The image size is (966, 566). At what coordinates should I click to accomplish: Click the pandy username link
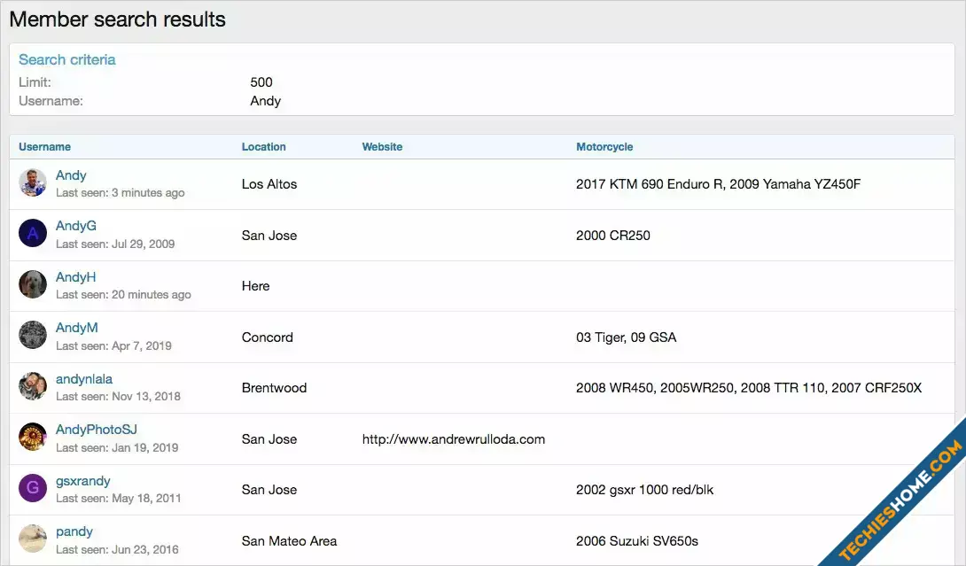click(x=74, y=531)
